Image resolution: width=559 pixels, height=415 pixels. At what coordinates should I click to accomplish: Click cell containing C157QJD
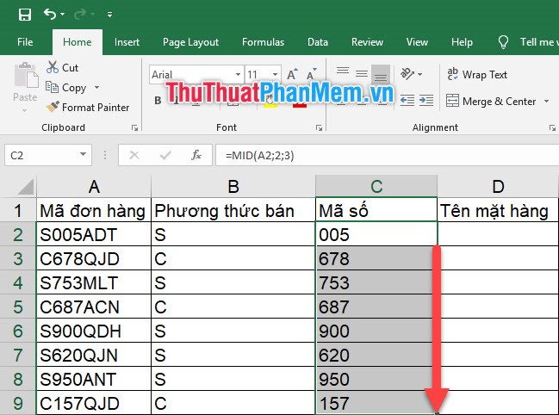(x=94, y=403)
